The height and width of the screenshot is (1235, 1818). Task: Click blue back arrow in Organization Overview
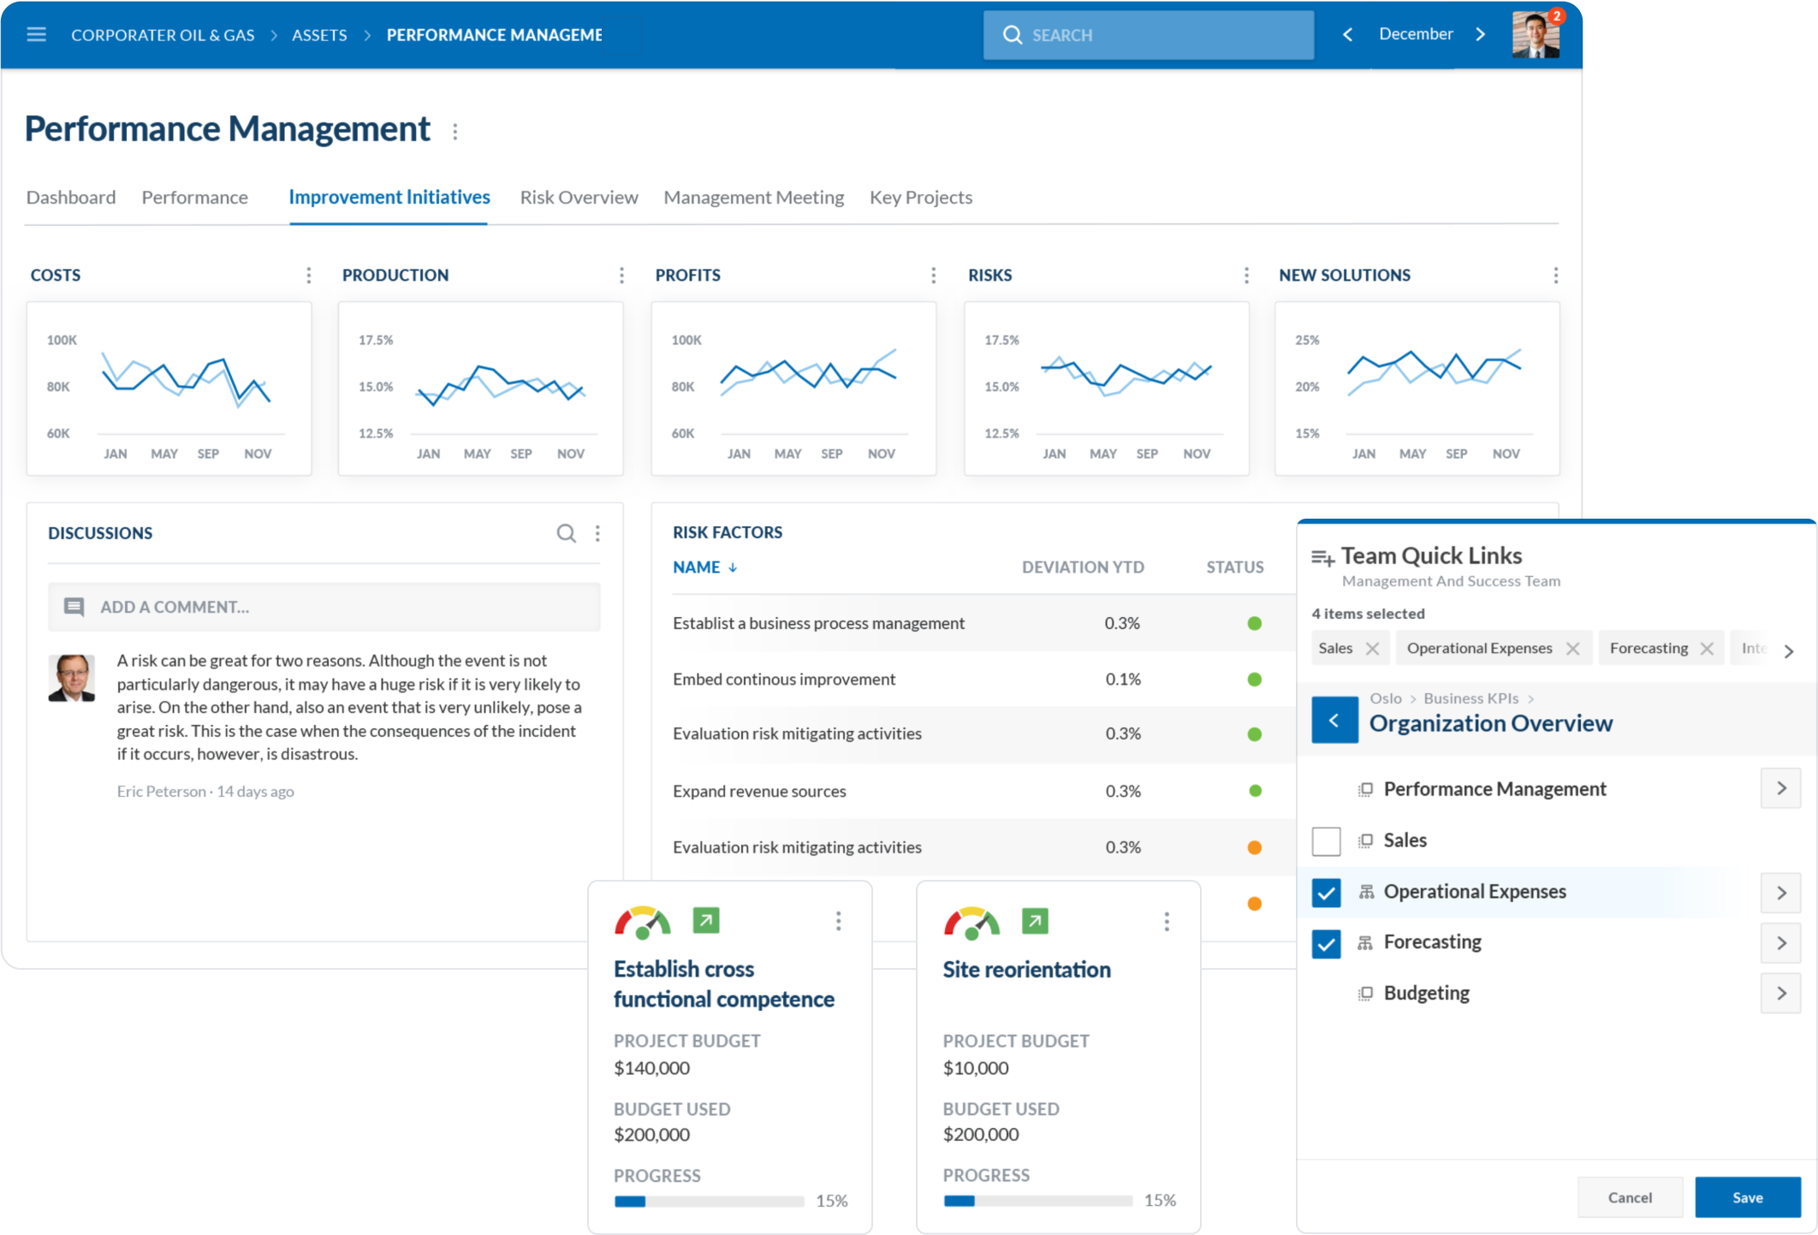pyautogui.click(x=1334, y=720)
